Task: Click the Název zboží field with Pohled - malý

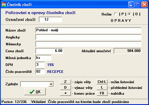Action: pyautogui.click(x=88, y=30)
